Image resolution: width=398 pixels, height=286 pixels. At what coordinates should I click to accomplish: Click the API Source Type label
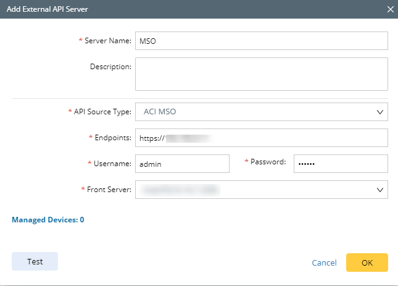pyautogui.click(x=101, y=112)
